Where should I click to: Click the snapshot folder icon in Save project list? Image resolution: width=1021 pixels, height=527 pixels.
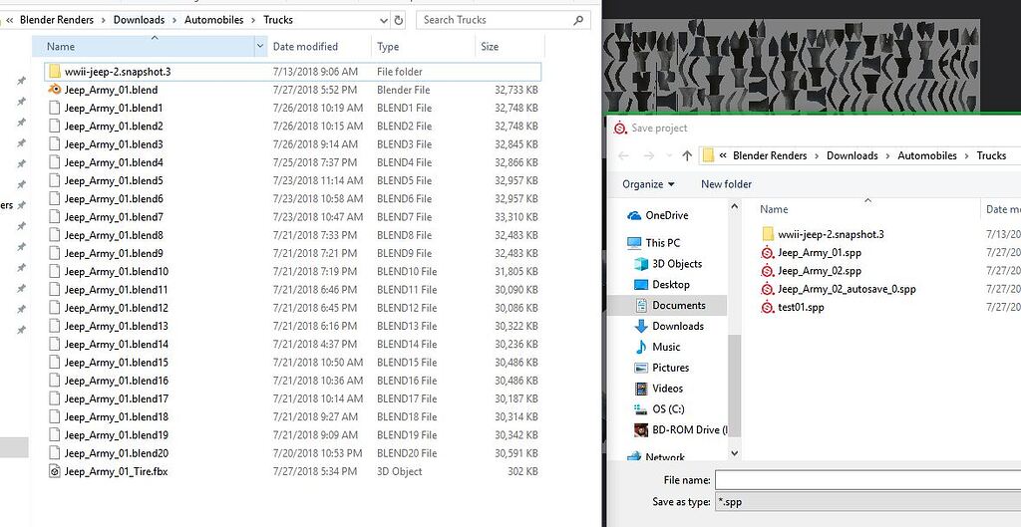(x=768, y=234)
